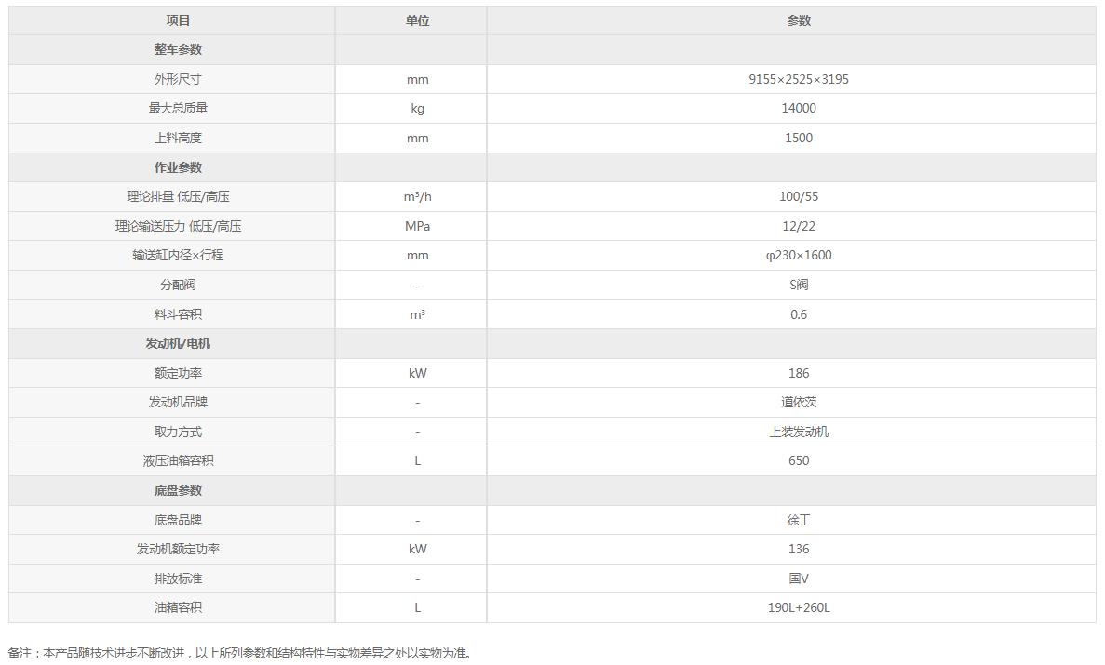Select the 底盘参数 section heading
The image size is (1105, 665).
179,490
